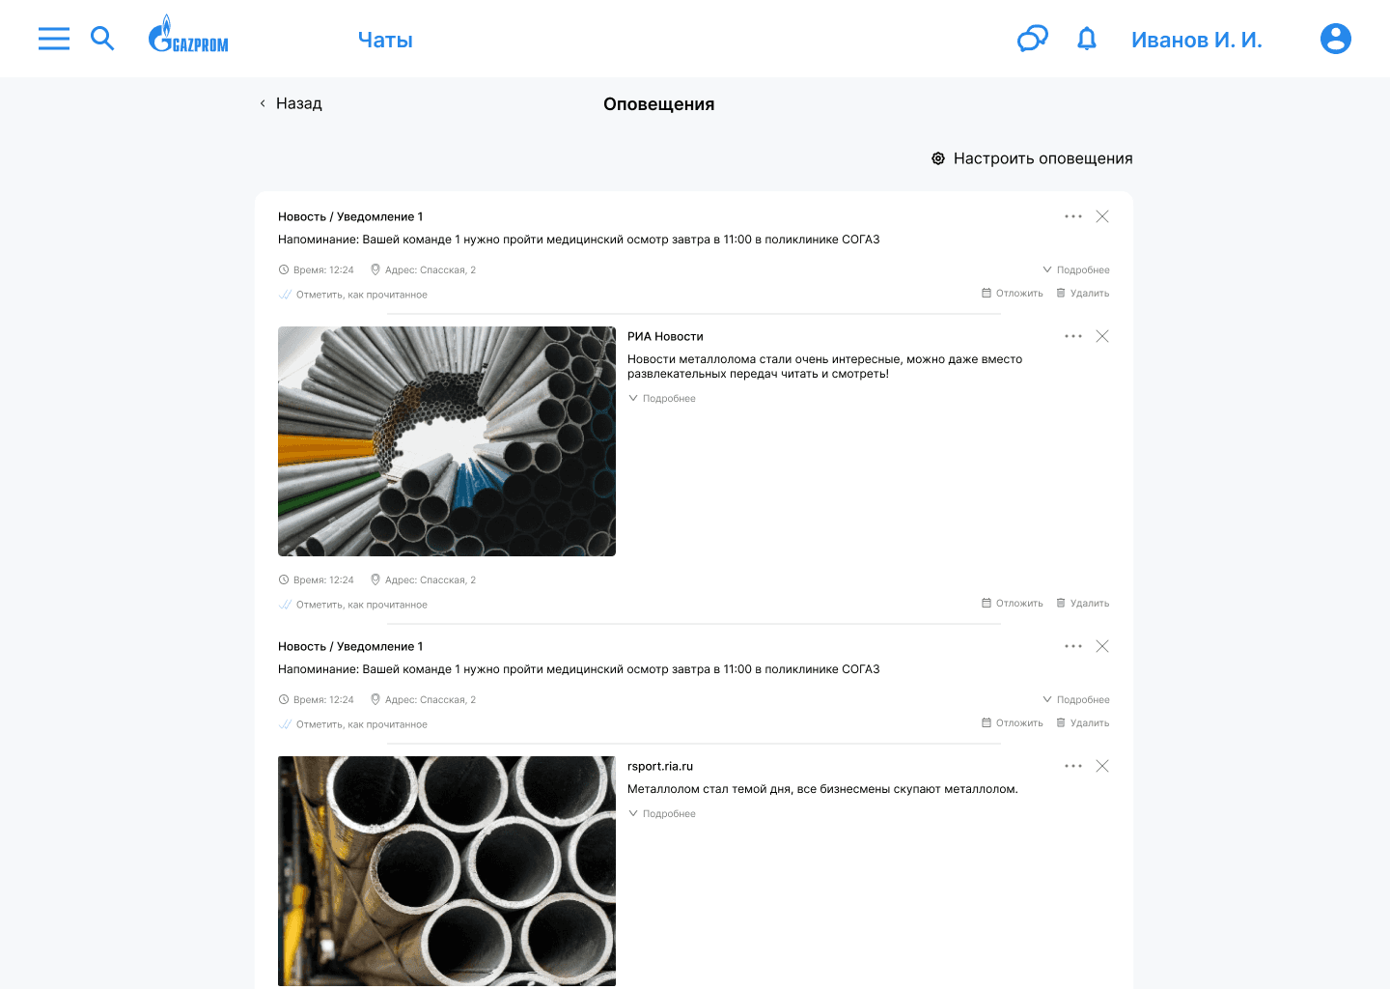
Task: Click the Gazprom logo
Action: (188, 34)
